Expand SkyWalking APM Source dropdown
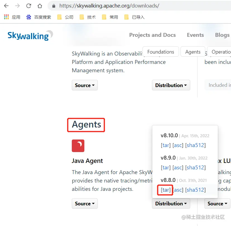Image resolution: width=231 pixels, height=226 pixels. 85,85
